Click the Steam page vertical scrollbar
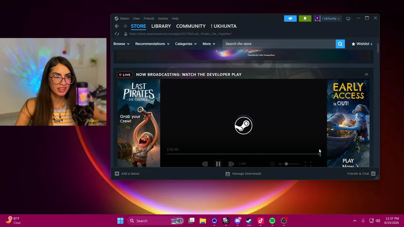Screen dimensions: 404x227 [377, 48]
